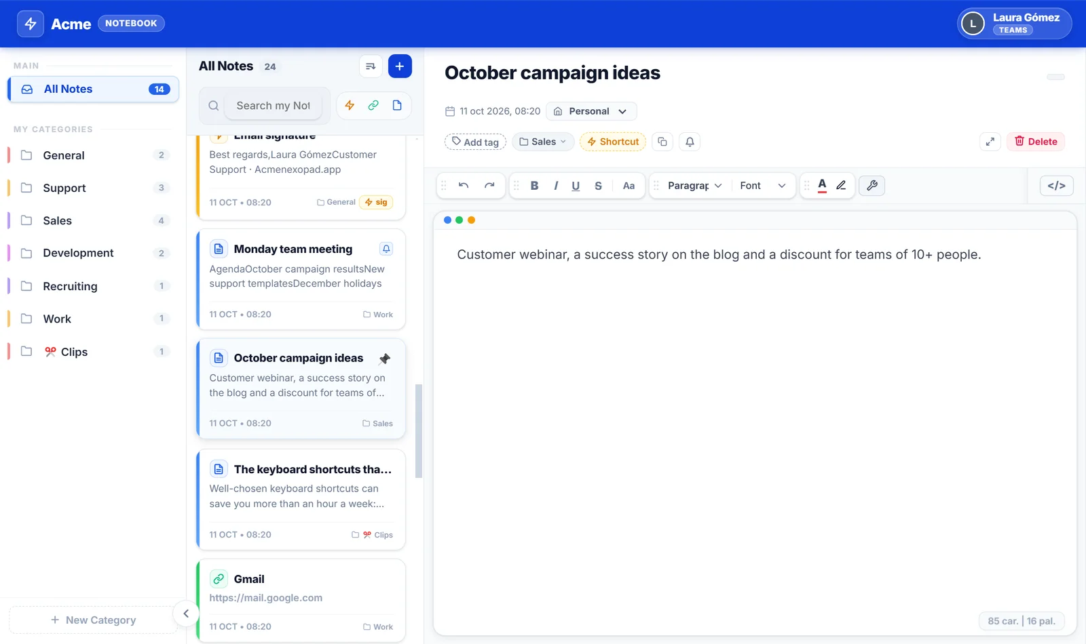Click the Shortcut badge button
This screenshot has height=644, width=1086.
613,142
